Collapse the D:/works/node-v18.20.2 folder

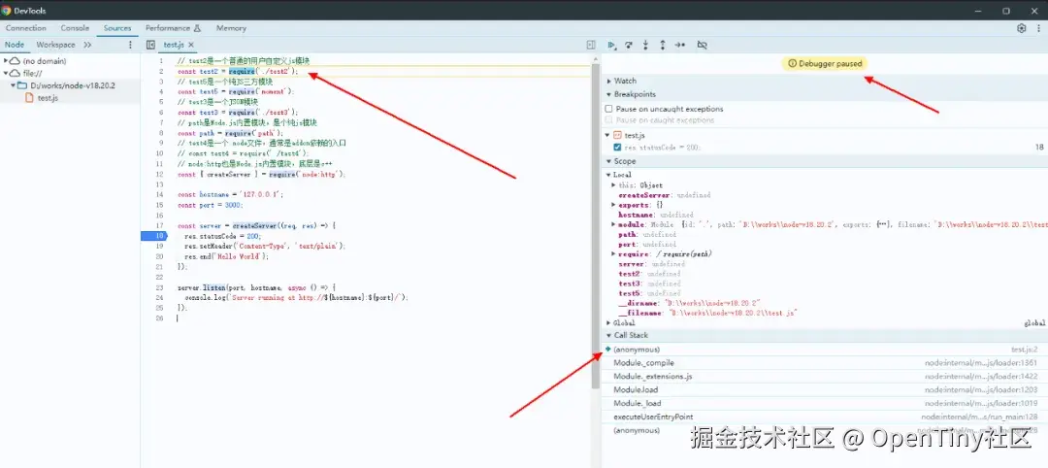pyautogui.click(x=14, y=85)
